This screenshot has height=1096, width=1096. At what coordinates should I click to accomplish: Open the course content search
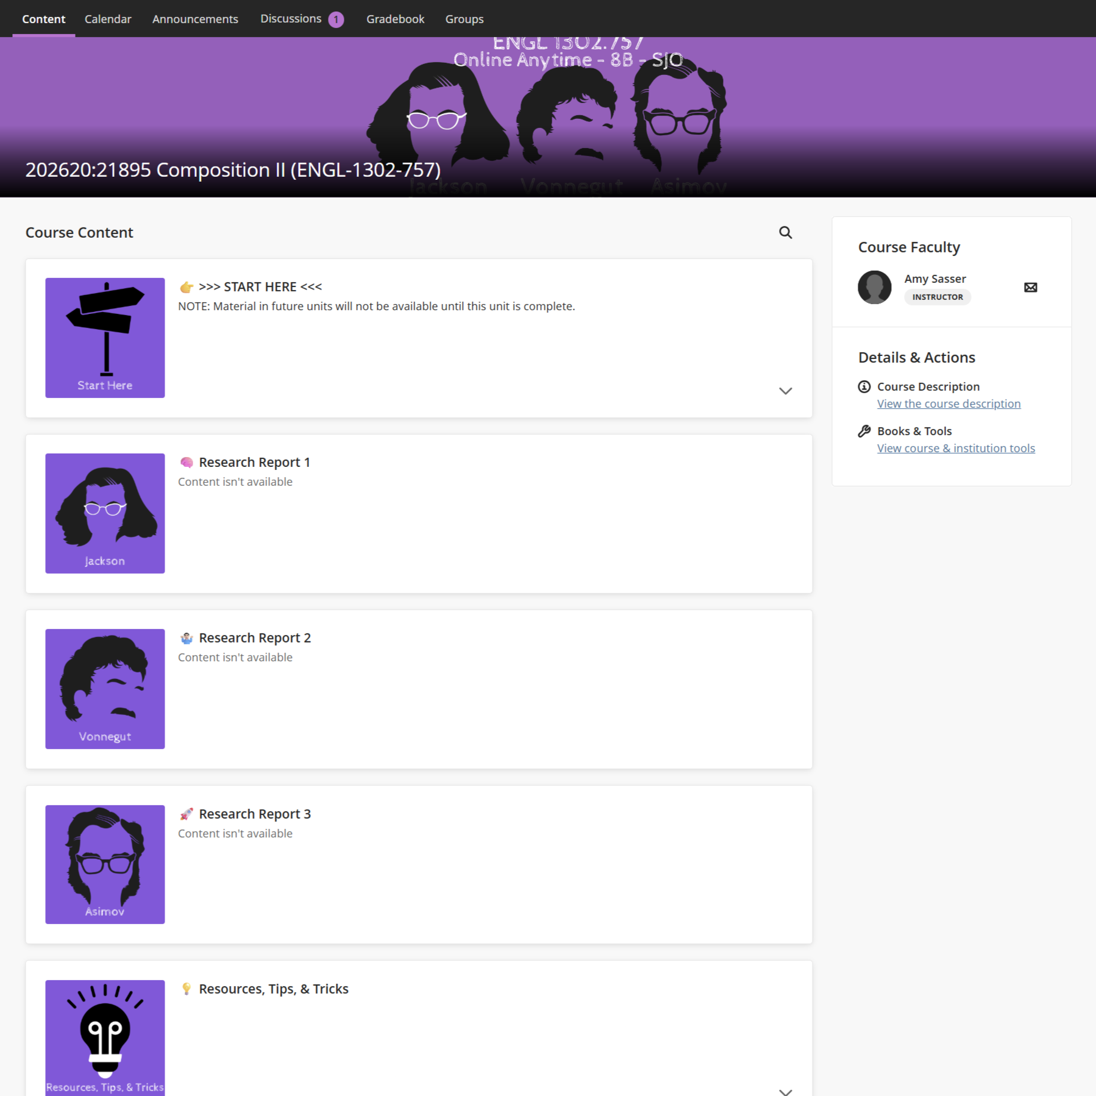[x=785, y=232]
